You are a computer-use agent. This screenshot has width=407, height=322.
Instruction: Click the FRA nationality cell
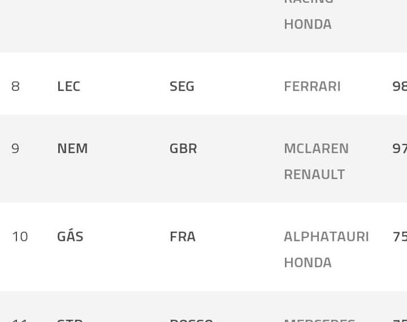183,237
